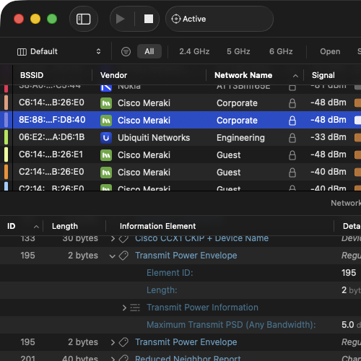Minimize window with yellow button
Viewport: 361px width, 361px height.
click(35, 19)
